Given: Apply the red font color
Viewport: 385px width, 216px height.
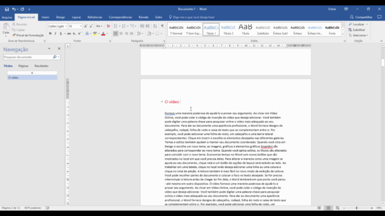Looking at the screenshot, I should tap(103, 34).
